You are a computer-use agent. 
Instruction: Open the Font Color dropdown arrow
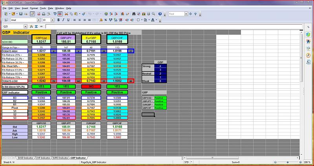156,20
